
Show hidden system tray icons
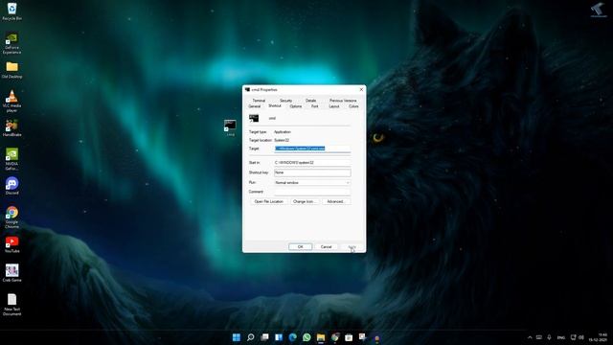tap(530, 337)
